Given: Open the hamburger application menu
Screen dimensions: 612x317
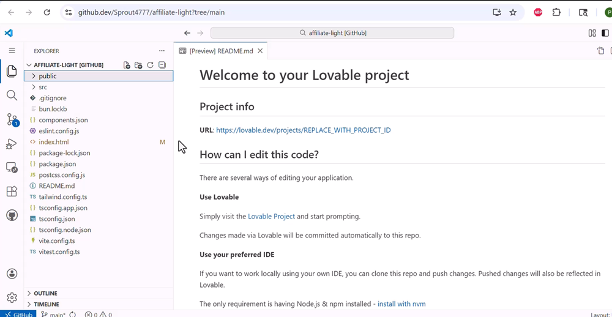Looking at the screenshot, I should click(x=12, y=50).
